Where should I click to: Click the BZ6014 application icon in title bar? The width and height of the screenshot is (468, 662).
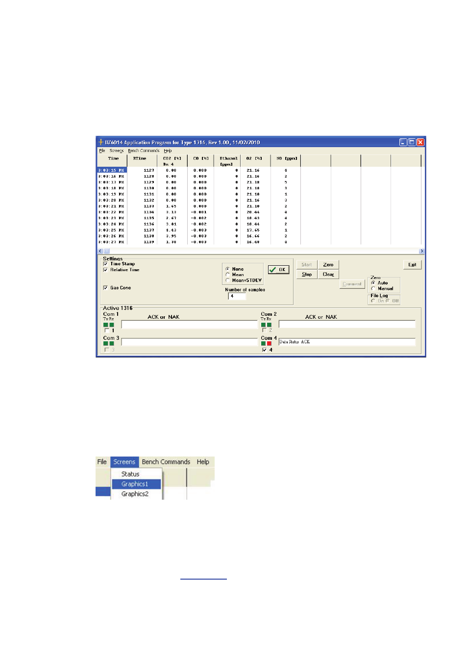pos(100,142)
